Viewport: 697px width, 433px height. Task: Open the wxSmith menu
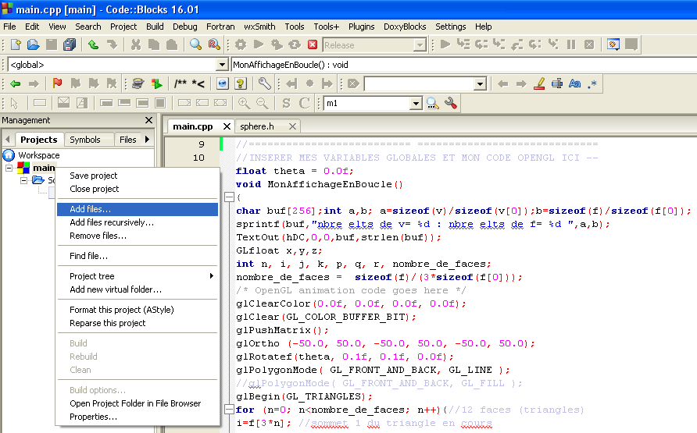tap(259, 27)
